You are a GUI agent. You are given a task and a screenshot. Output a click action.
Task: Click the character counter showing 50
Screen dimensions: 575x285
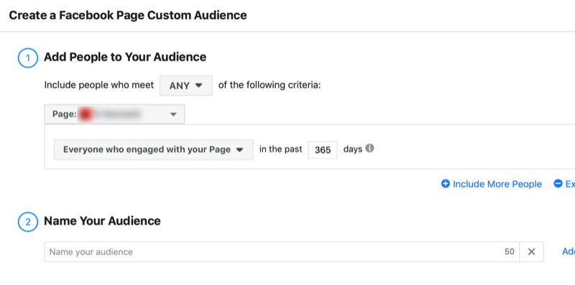pos(510,252)
